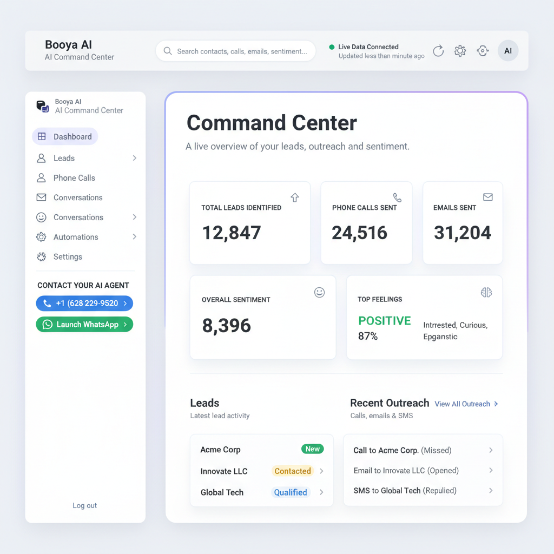Click the Live Data Connected status text
The height and width of the screenshot is (554, 554).
368,47
